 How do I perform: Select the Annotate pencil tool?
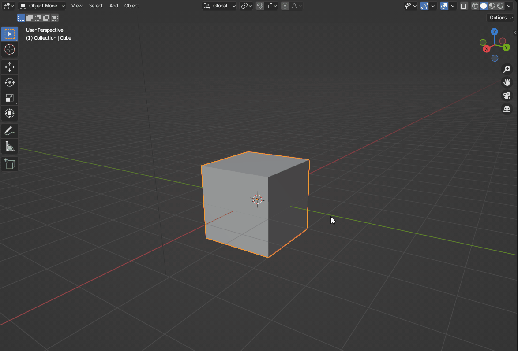(10, 131)
